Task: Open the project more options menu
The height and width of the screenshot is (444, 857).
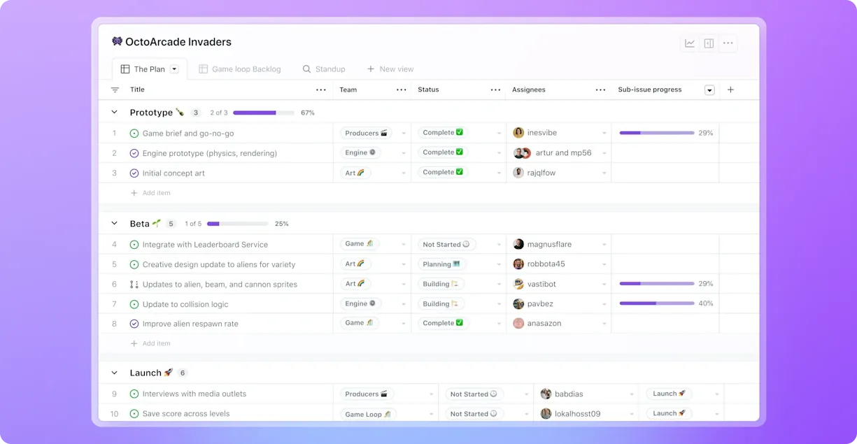Action: pyautogui.click(x=728, y=43)
